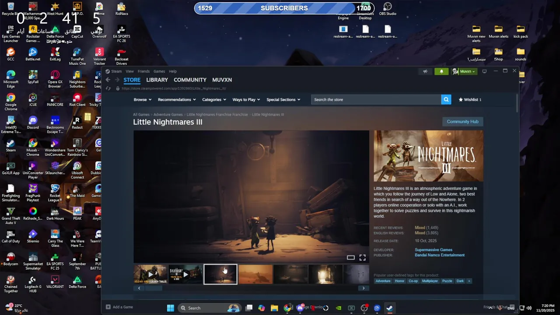560x315 pixels.
Task: Switch to the COMMUNITY tab
Action: pyautogui.click(x=190, y=80)
